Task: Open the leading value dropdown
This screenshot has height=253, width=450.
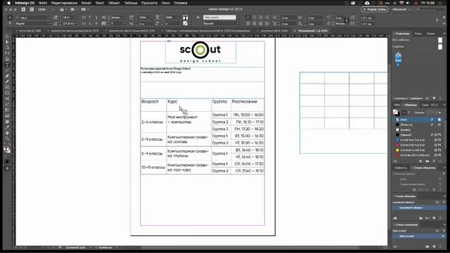Action: pyautogui.click(x=76, y=23)
